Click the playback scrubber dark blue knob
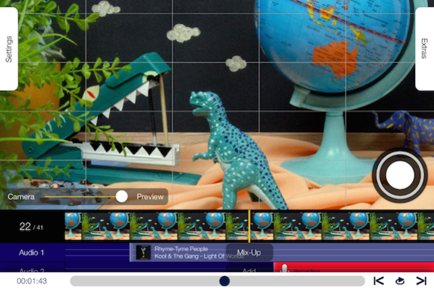Screen dimensions: 434x291 (224, 281)
